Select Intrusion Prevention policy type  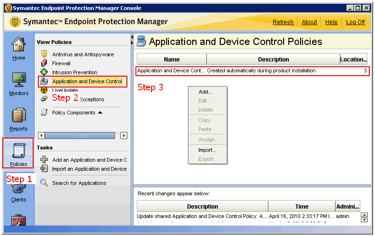[x=75, y=72]
